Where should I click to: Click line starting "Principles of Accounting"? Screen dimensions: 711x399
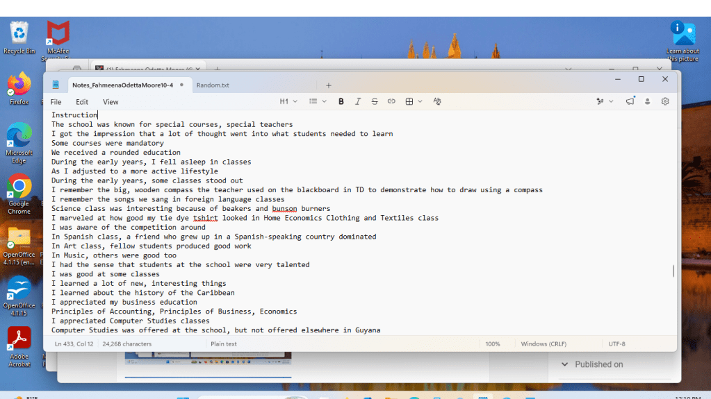point(174,312)
